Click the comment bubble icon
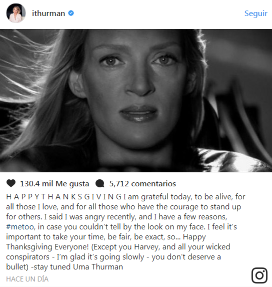 (100, 184)
